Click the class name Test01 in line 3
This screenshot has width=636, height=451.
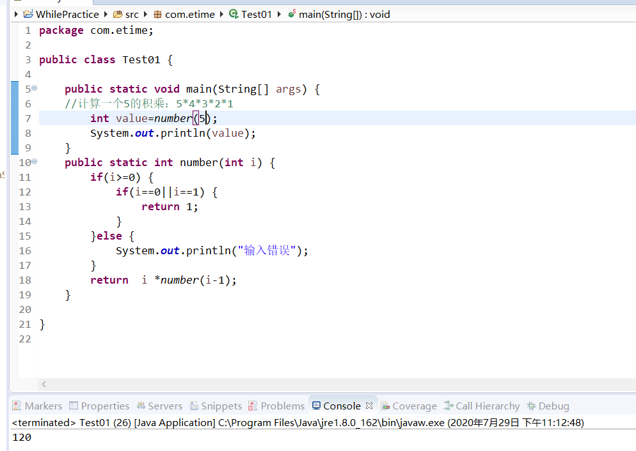coord(141,59)
